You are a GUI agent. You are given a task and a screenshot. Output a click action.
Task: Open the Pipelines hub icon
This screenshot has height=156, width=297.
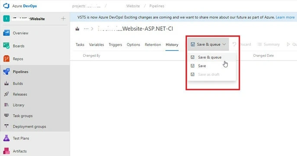coord(6,72)
